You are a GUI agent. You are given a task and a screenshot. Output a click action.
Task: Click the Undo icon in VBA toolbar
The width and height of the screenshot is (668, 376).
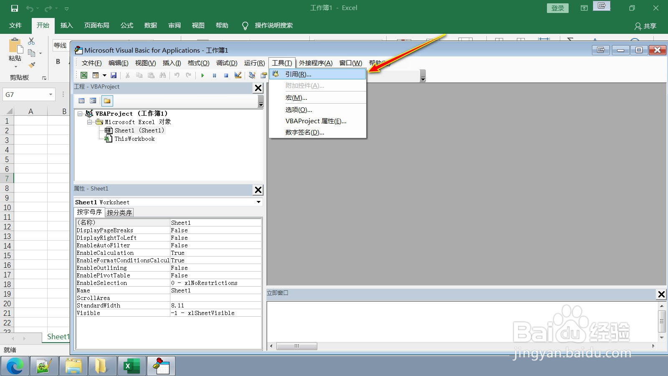click(x=177, y=75)
